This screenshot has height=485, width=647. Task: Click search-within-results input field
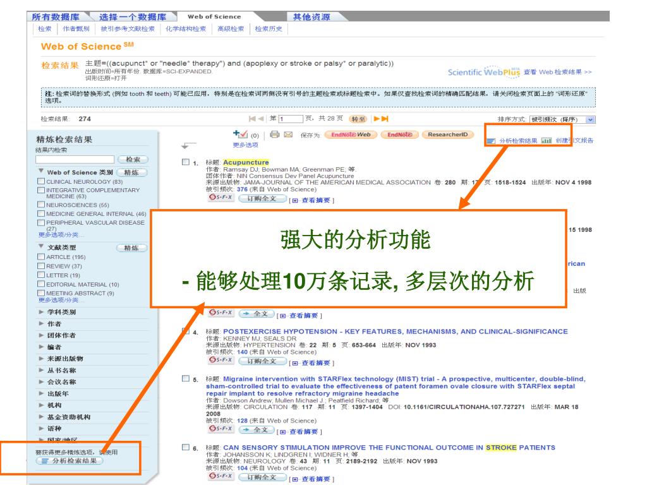coord(75,160)
